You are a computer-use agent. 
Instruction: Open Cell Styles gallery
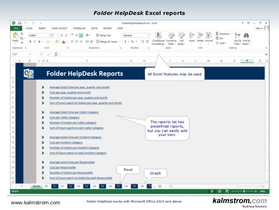pos(181,39)
